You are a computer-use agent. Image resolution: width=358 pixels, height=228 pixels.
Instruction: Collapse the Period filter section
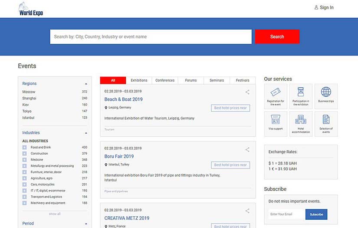click(x=86, y=224)
